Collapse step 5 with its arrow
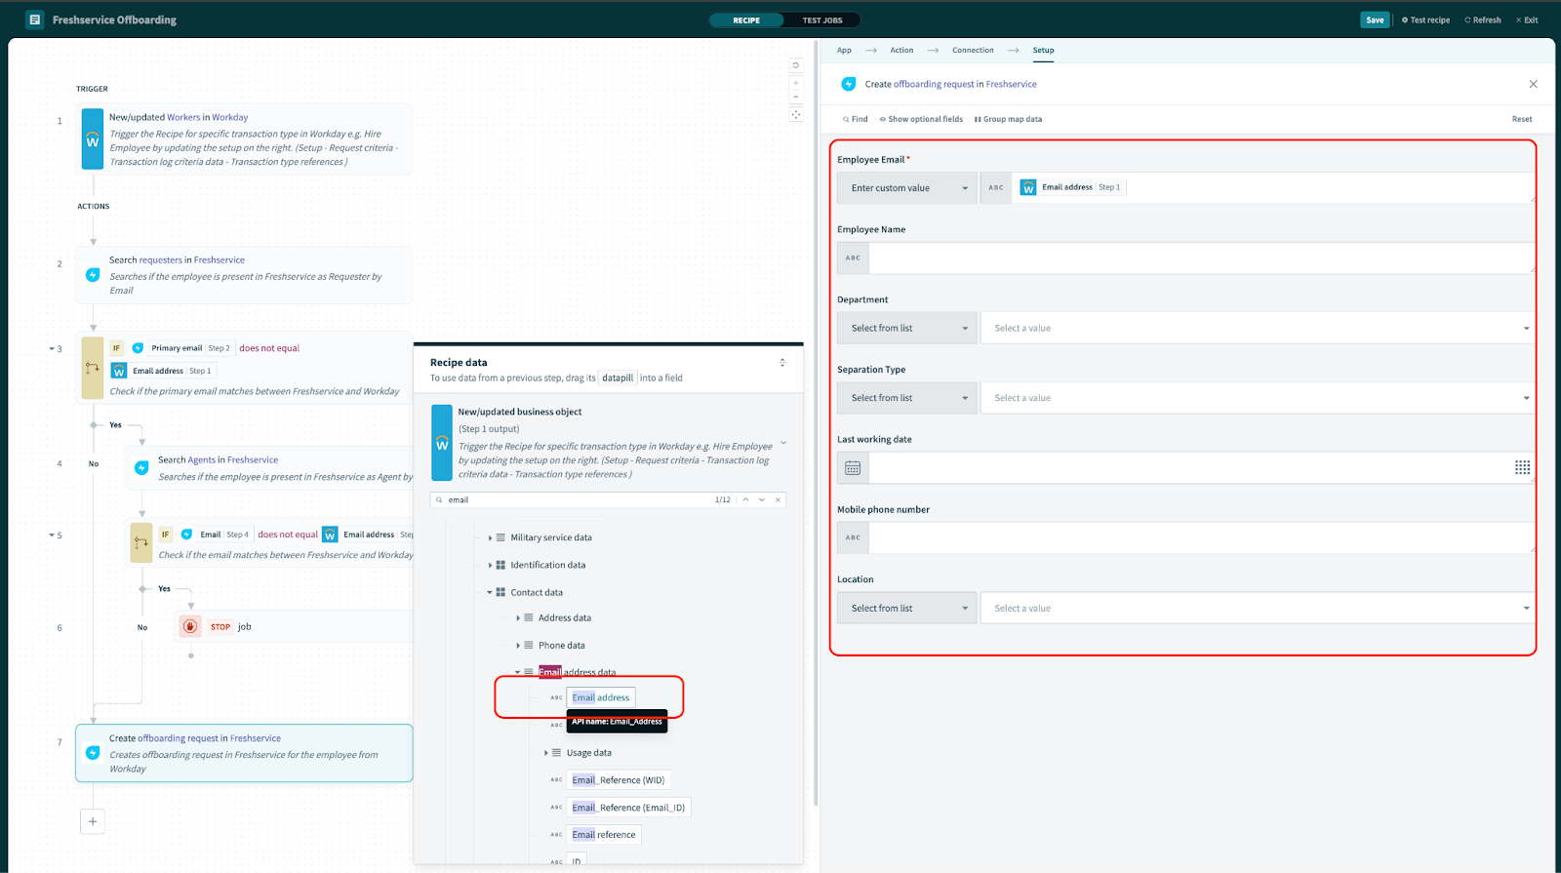Viewport: 1561px width, 873px height. 52,536
